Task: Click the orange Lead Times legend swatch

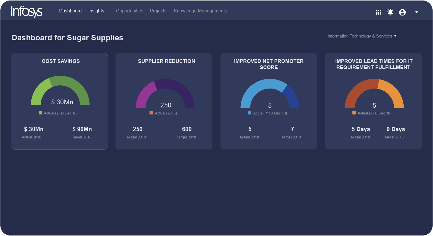Action: tap(354, 113)
